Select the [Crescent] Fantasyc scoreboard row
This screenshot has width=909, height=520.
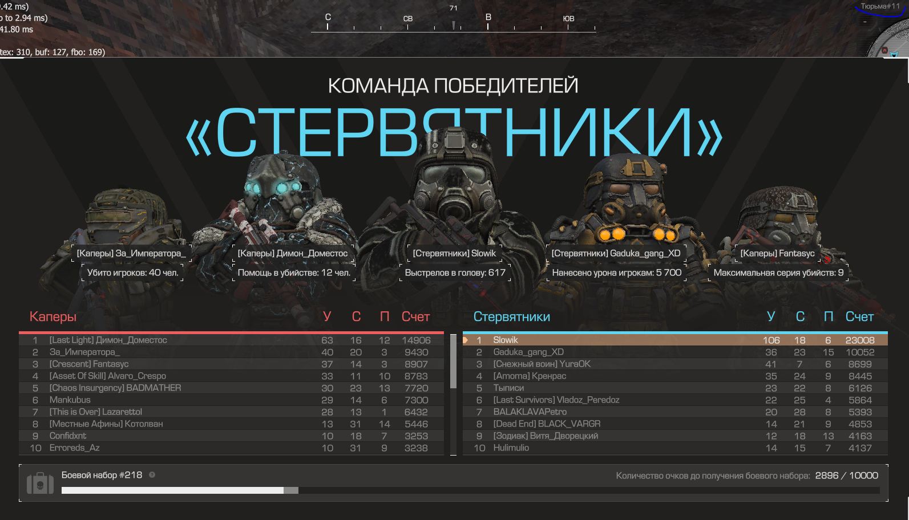pyautogui.click(x=231, y=364)
